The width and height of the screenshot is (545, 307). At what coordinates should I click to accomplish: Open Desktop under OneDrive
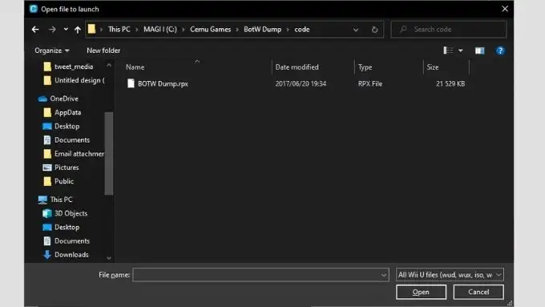pos(67,126)
